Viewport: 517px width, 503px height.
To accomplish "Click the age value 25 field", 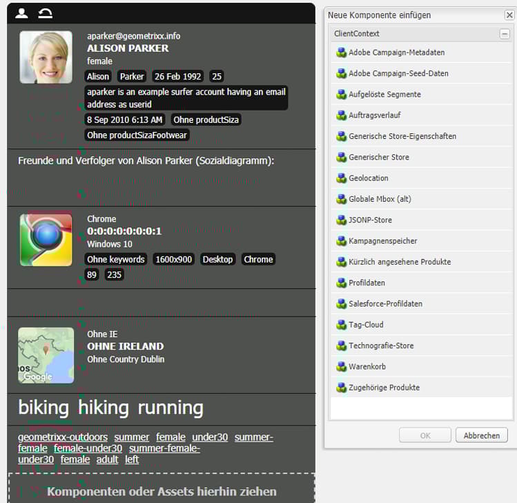I will [x=217, y=77].
